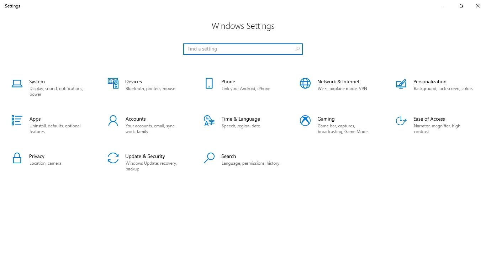Click the Personalization category link

click(430, 81)
